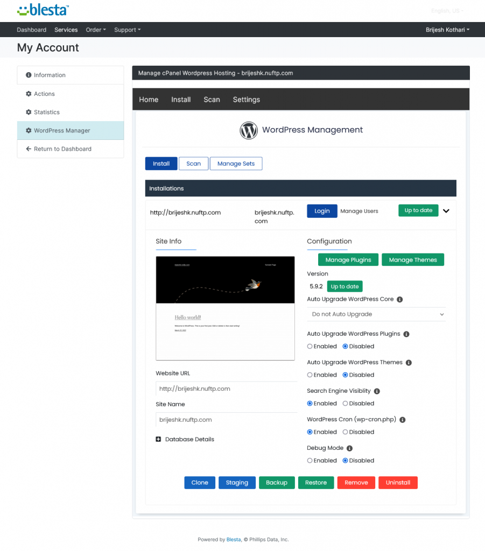Click the Website URL input field
Viewport: 485px width, 551px height.
pyautogui.click(x=226, y=388)
